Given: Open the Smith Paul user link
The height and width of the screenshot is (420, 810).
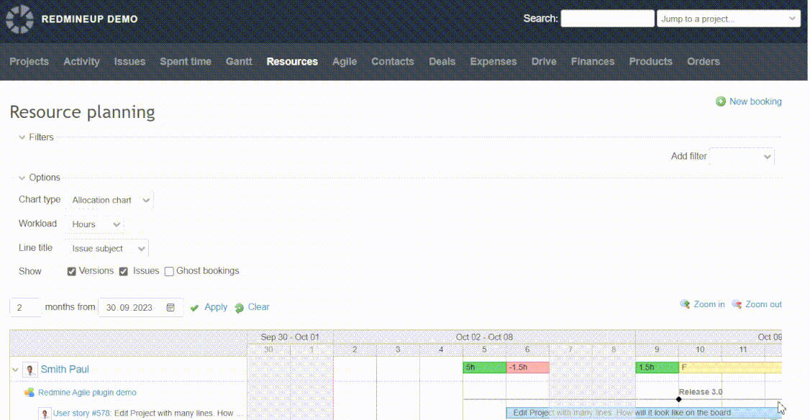Looking at the screenshot, I should pyautogui.click(x=65, y=370).
